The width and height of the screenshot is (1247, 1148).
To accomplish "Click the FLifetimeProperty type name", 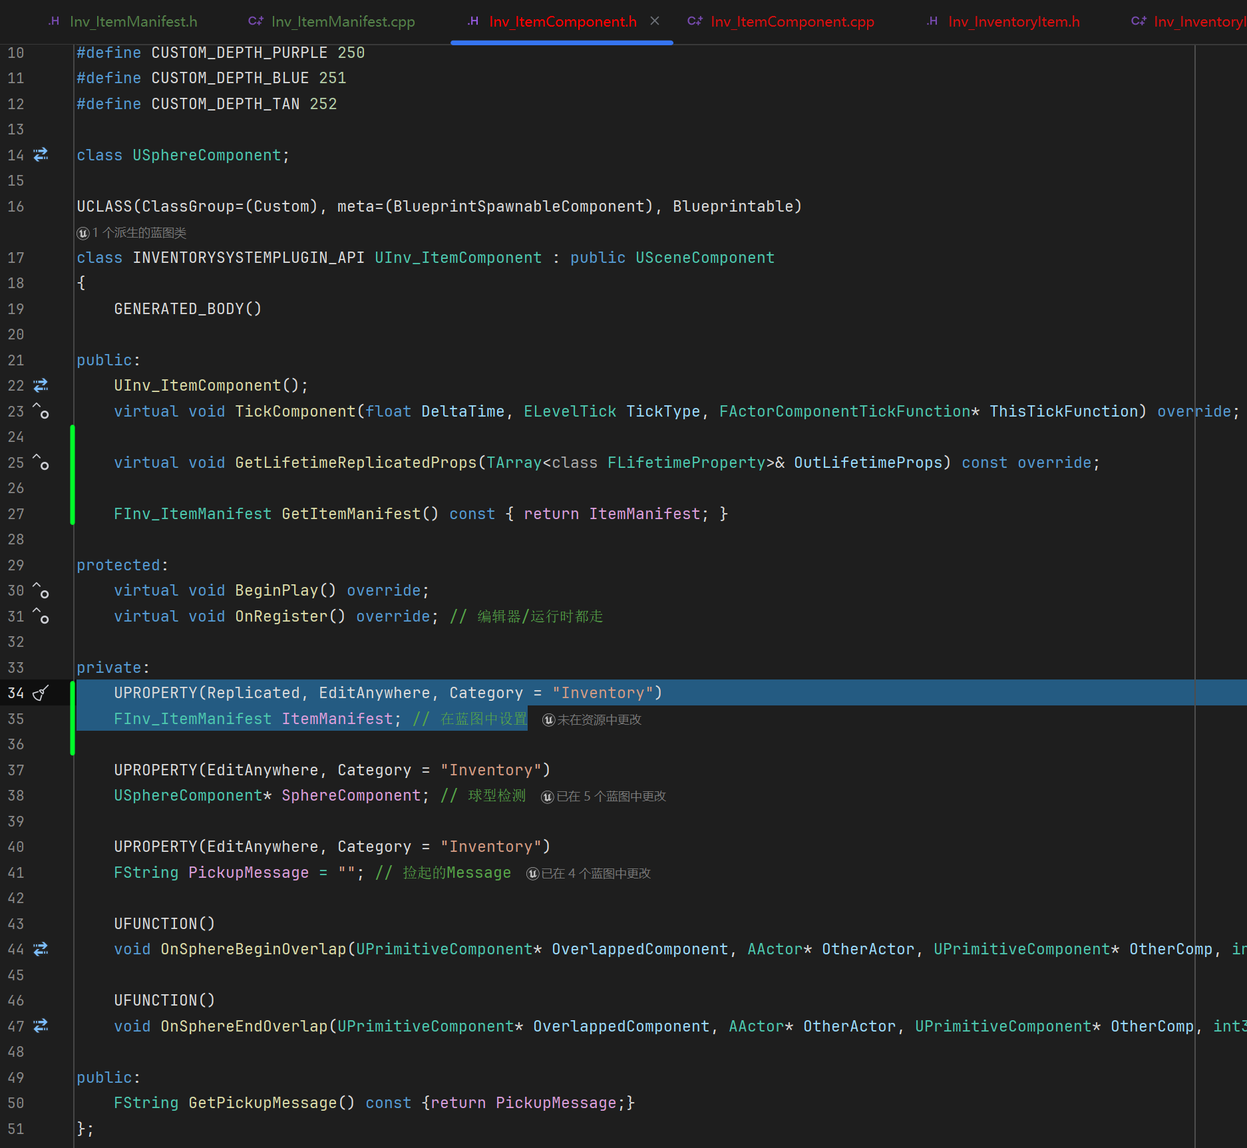I will click(x=687, y=463).
